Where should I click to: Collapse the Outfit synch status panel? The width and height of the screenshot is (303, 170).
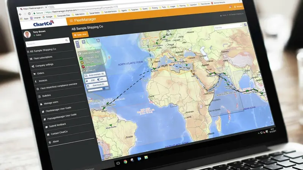tap(80, 54)
